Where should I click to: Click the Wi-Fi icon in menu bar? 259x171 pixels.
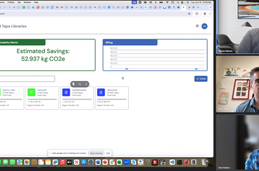click(x=167, y=2)
